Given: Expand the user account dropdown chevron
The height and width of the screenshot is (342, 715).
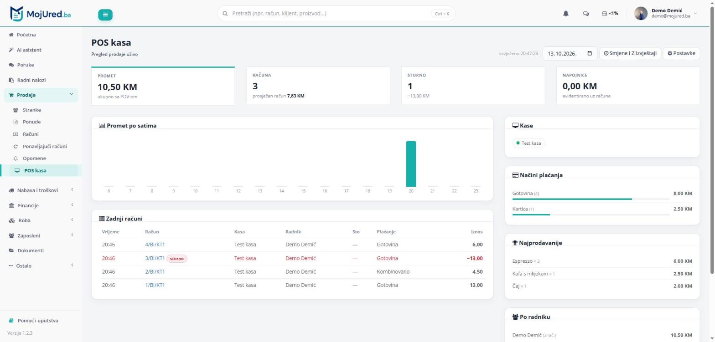Looking at the screenshot, I should point(695,14).
